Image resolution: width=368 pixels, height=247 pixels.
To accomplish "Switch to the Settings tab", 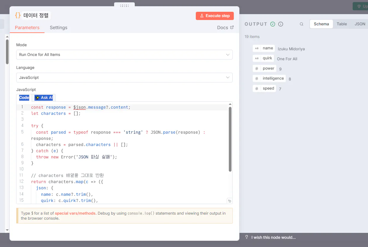I will pos(58,28).
